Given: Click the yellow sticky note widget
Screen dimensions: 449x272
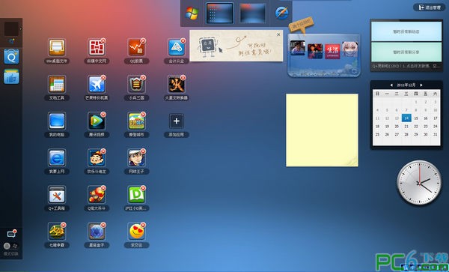Looking at the screenshot, I should [322, 130].
